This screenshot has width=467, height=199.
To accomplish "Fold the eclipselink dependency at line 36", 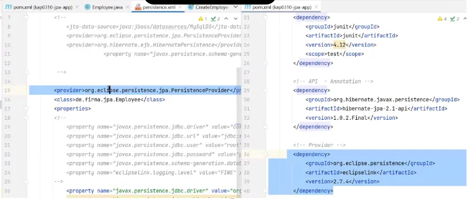I will tap(266, 154).
